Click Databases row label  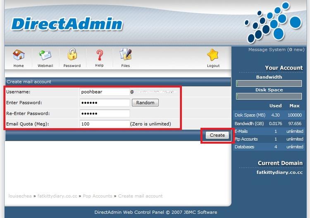click(244, 147)
